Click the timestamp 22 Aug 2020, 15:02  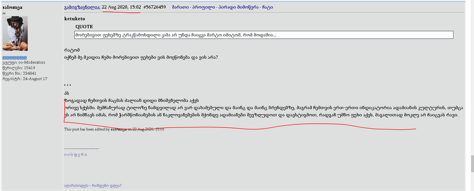point(121,7)
